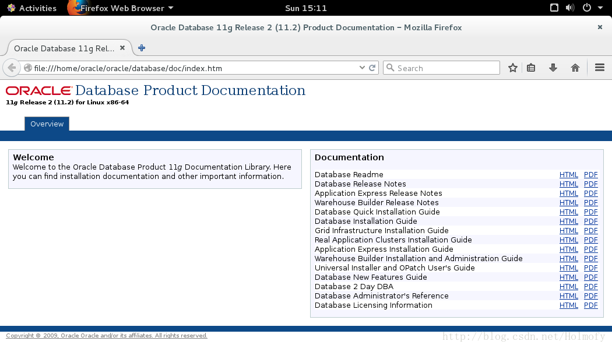Open the Activities overview
The height and width of the screenshot is (348, 612).
coord(32,8)
